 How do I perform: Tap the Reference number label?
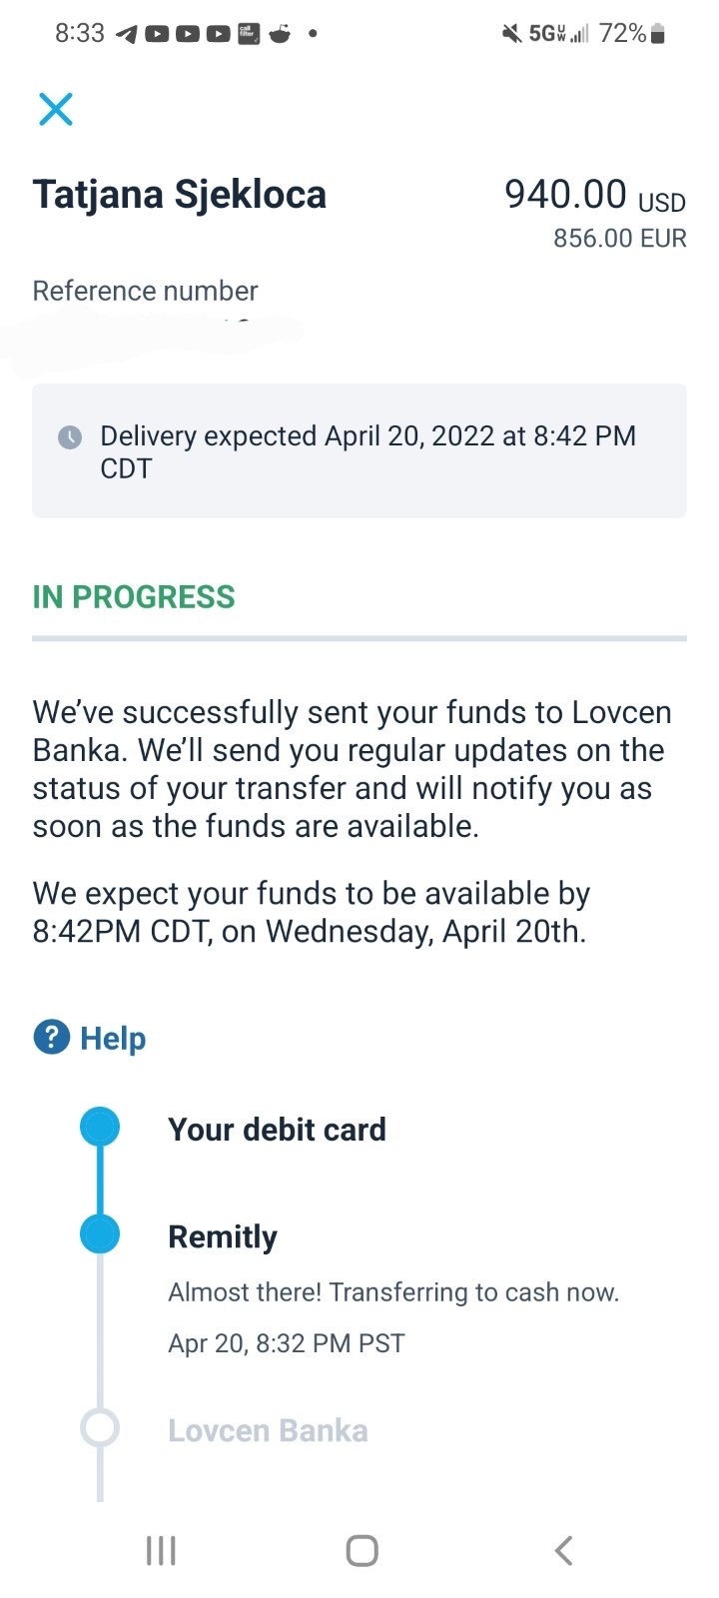[x=146, y=291]
